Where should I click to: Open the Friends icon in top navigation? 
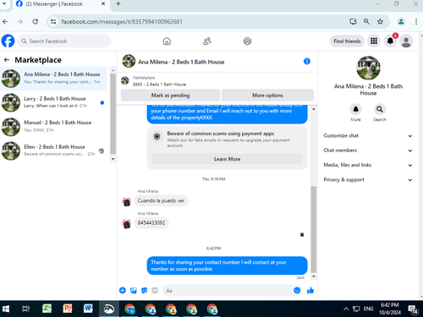[207, 41]
